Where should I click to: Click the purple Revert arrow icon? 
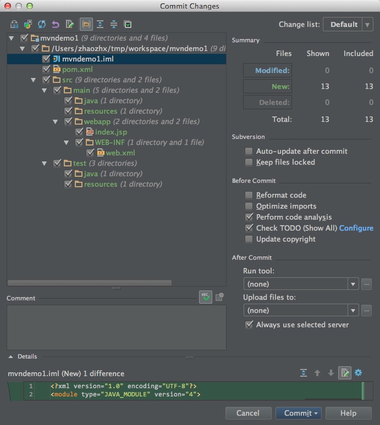(56, 24)
